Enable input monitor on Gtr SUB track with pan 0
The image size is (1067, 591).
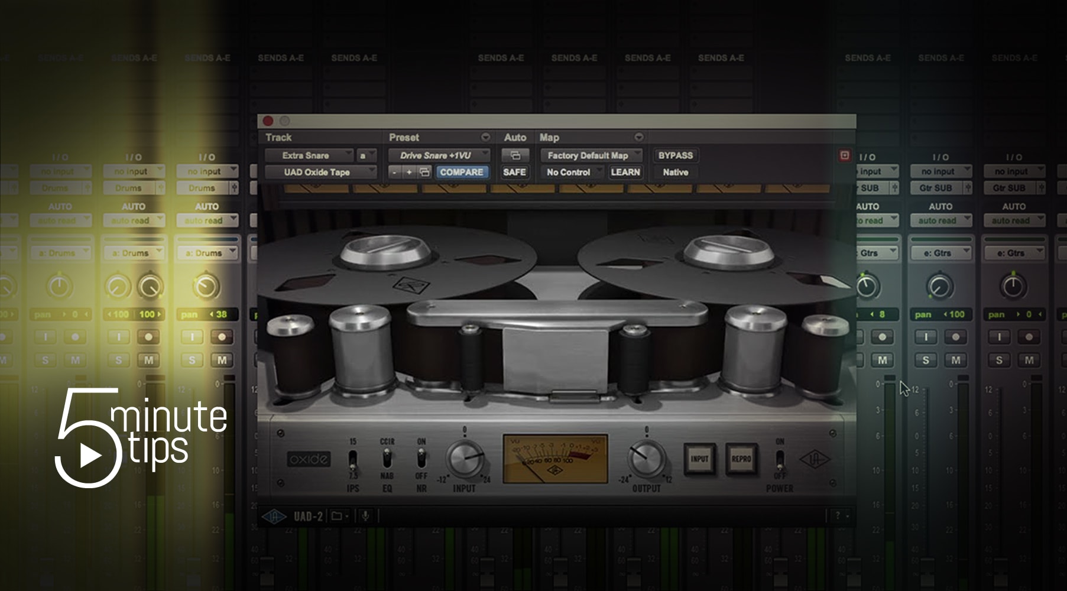pyautogui.click(x=999, y=337)
